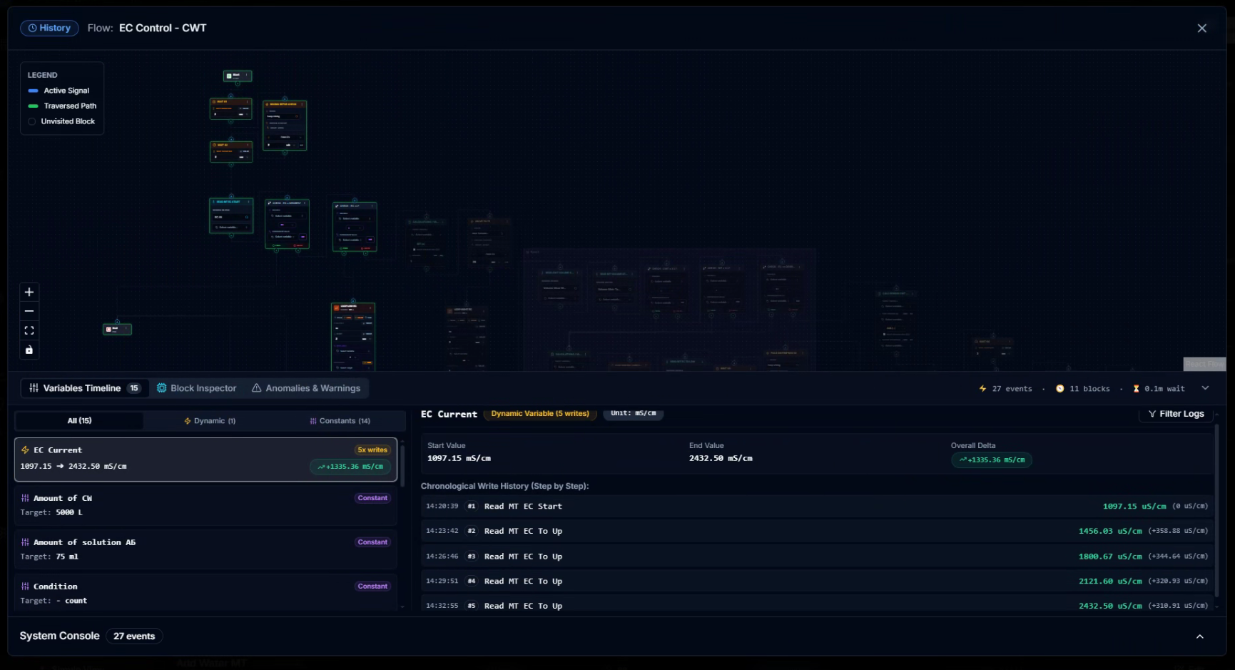Image resolution: width=1235 pixels, height=670 pixels.
Task: Switch to the Block Inspector tab
Action: [196, 388]
